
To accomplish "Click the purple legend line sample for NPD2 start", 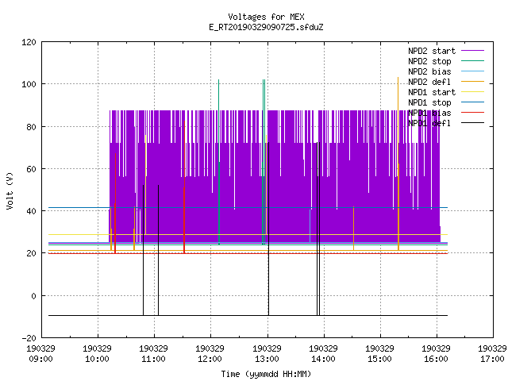I will [x=472, y=51].
